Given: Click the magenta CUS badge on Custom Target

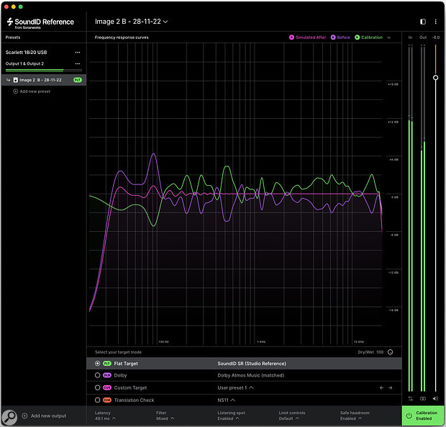Looking at the screenshot, I should (x=107, y=387).
